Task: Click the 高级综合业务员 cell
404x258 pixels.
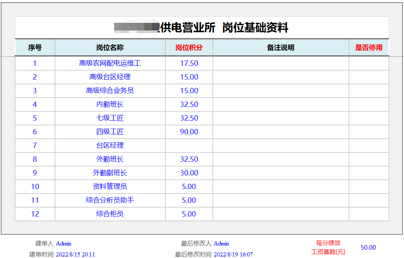Action: (110, 91)
